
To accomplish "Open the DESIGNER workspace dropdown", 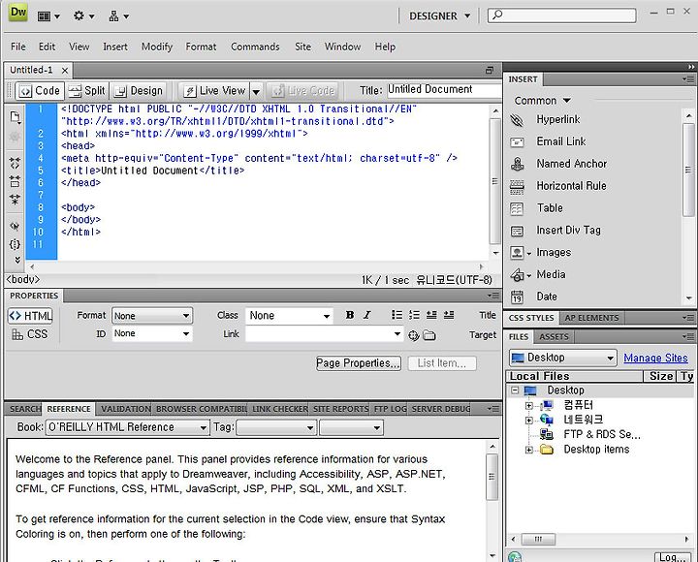I will (439, 16).
